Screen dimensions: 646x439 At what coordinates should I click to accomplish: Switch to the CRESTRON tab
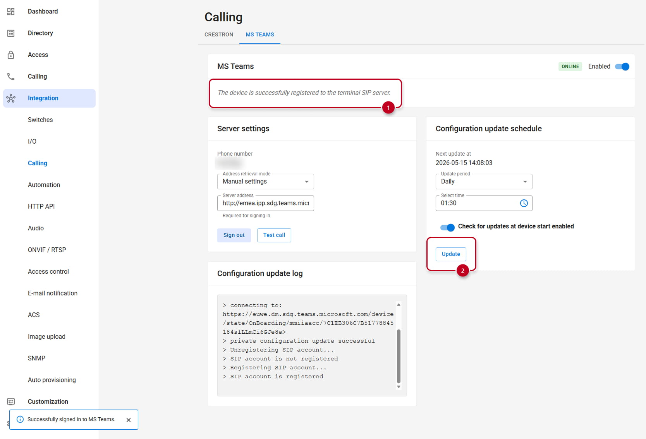(x=219, y=34)
